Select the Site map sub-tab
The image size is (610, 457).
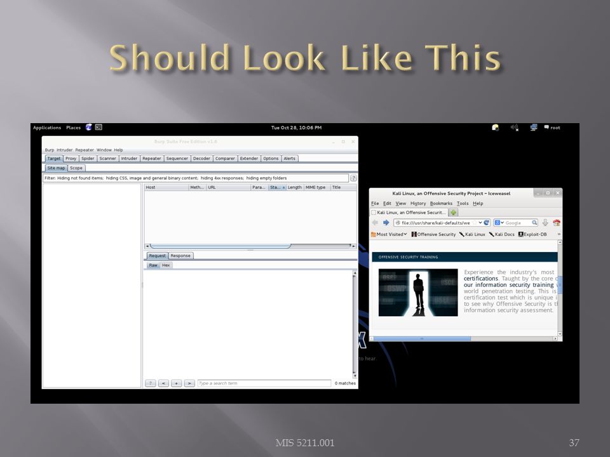56,168
